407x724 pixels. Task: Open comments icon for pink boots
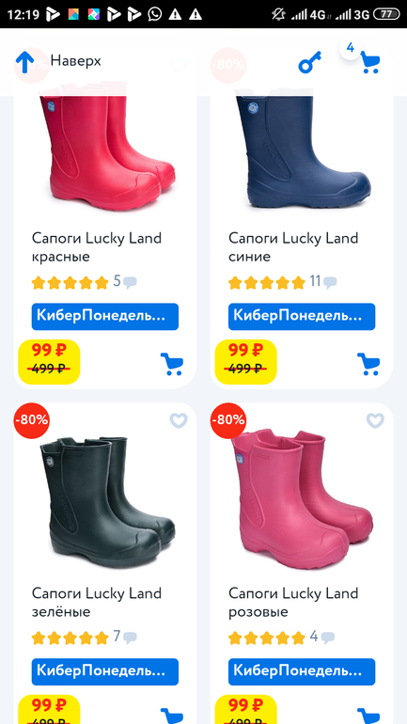coord(328,637)
